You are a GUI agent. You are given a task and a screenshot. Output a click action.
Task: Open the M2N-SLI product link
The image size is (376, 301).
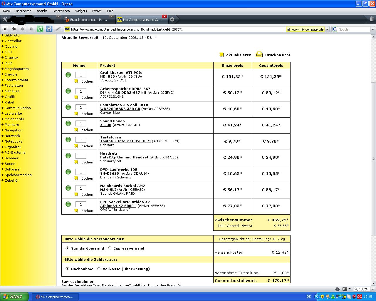click(x=108, y=190)
